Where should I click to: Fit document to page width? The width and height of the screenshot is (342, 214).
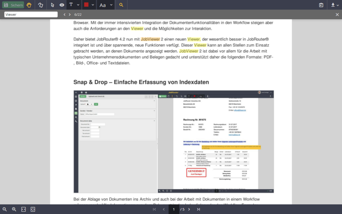(23, 209)
